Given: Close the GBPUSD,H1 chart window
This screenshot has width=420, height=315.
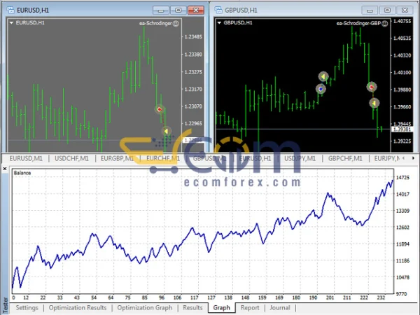Looking at the screenshot, I should coord(405,10).
